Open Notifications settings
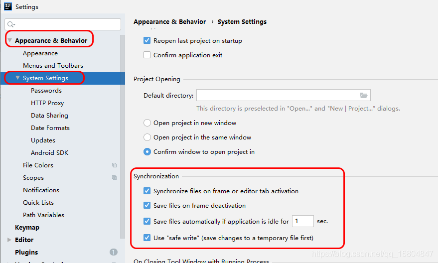 click(41, 190)
